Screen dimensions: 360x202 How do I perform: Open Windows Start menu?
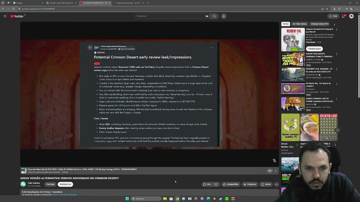click(127, 199)
